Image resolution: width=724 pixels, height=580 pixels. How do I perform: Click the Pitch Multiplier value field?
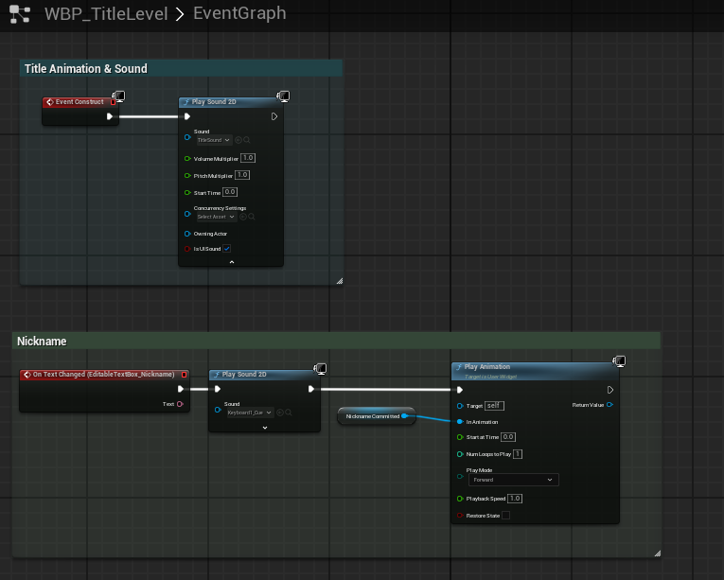tap(242, 175)
